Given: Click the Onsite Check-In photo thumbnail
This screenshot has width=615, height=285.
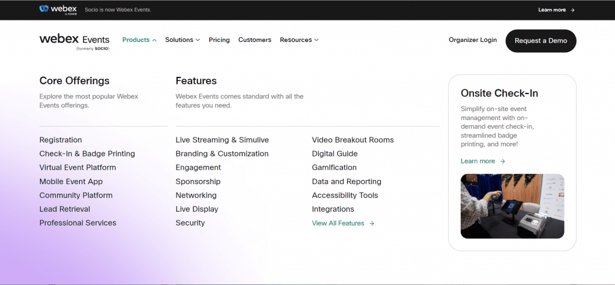Looking at the screenshot, I should tap(512, 206).
